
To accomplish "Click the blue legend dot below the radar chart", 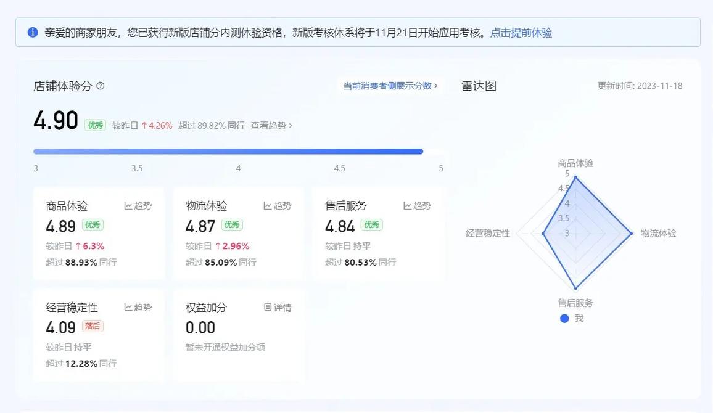I will pos(564,318).
